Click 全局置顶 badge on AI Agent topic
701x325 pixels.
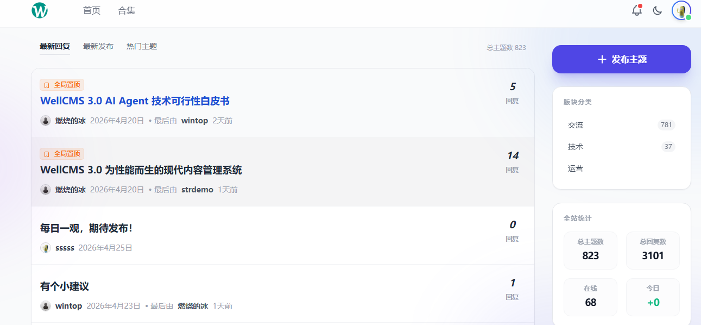(x=62, y=85)
